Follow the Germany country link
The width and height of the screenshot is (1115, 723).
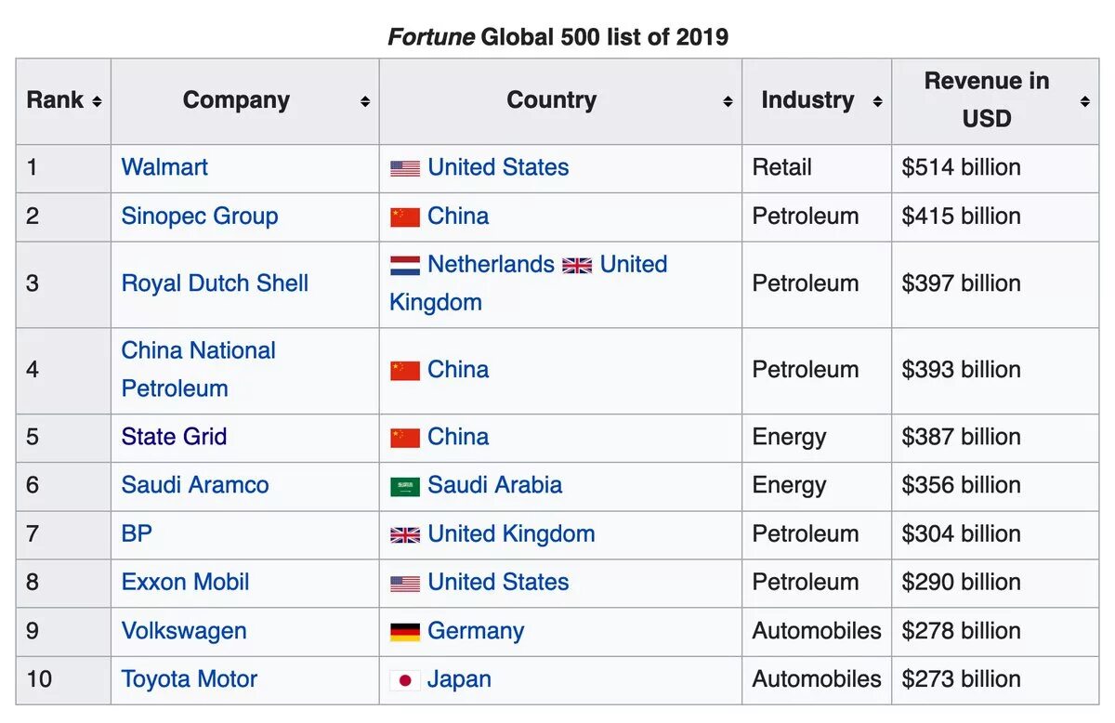(x=476, y=631)
